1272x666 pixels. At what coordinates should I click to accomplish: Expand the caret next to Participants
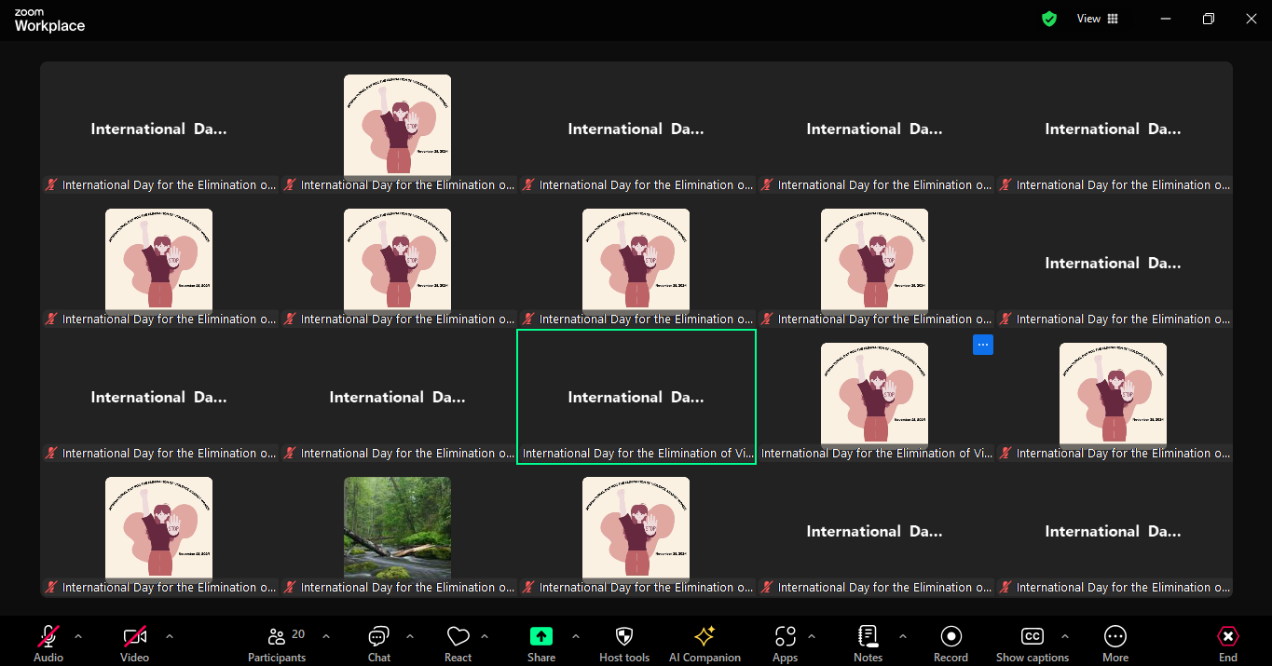(x=326, y=636)
